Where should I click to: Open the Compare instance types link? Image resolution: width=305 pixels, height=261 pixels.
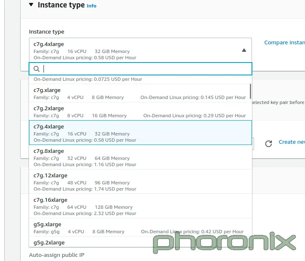[x=284, y=42]
